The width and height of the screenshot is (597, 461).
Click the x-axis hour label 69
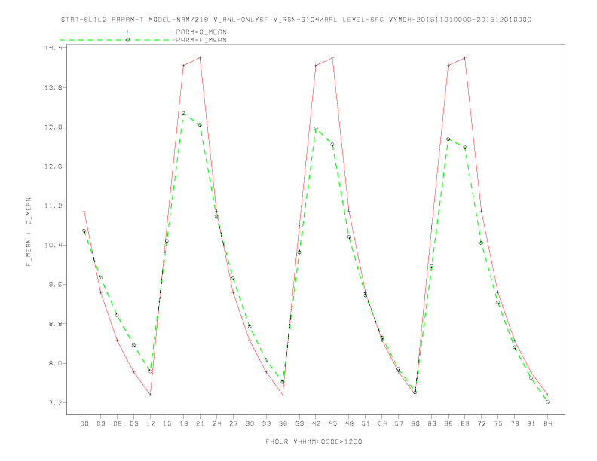[465, 423]
